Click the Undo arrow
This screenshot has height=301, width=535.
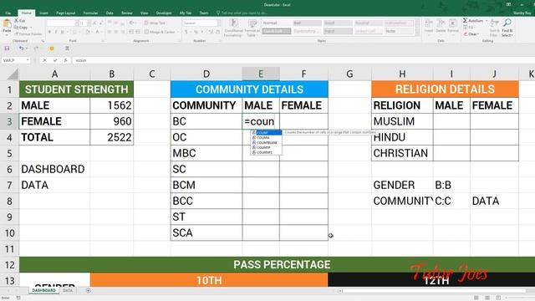pyautogui.click(x=21, y=48)
